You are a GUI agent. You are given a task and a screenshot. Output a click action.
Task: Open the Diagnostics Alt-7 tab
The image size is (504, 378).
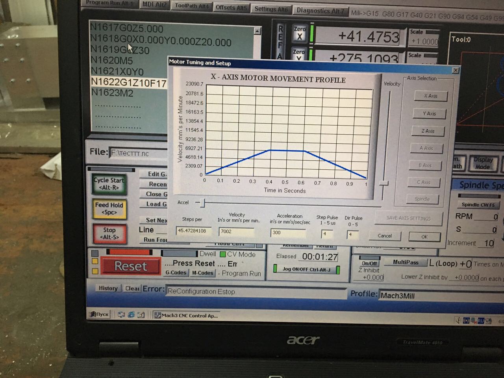pyautogui.click(x=320, y=11)
